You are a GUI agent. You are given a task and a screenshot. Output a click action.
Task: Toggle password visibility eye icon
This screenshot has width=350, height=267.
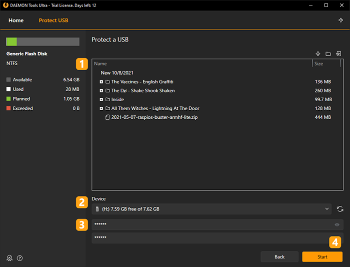tap(337, 225)
